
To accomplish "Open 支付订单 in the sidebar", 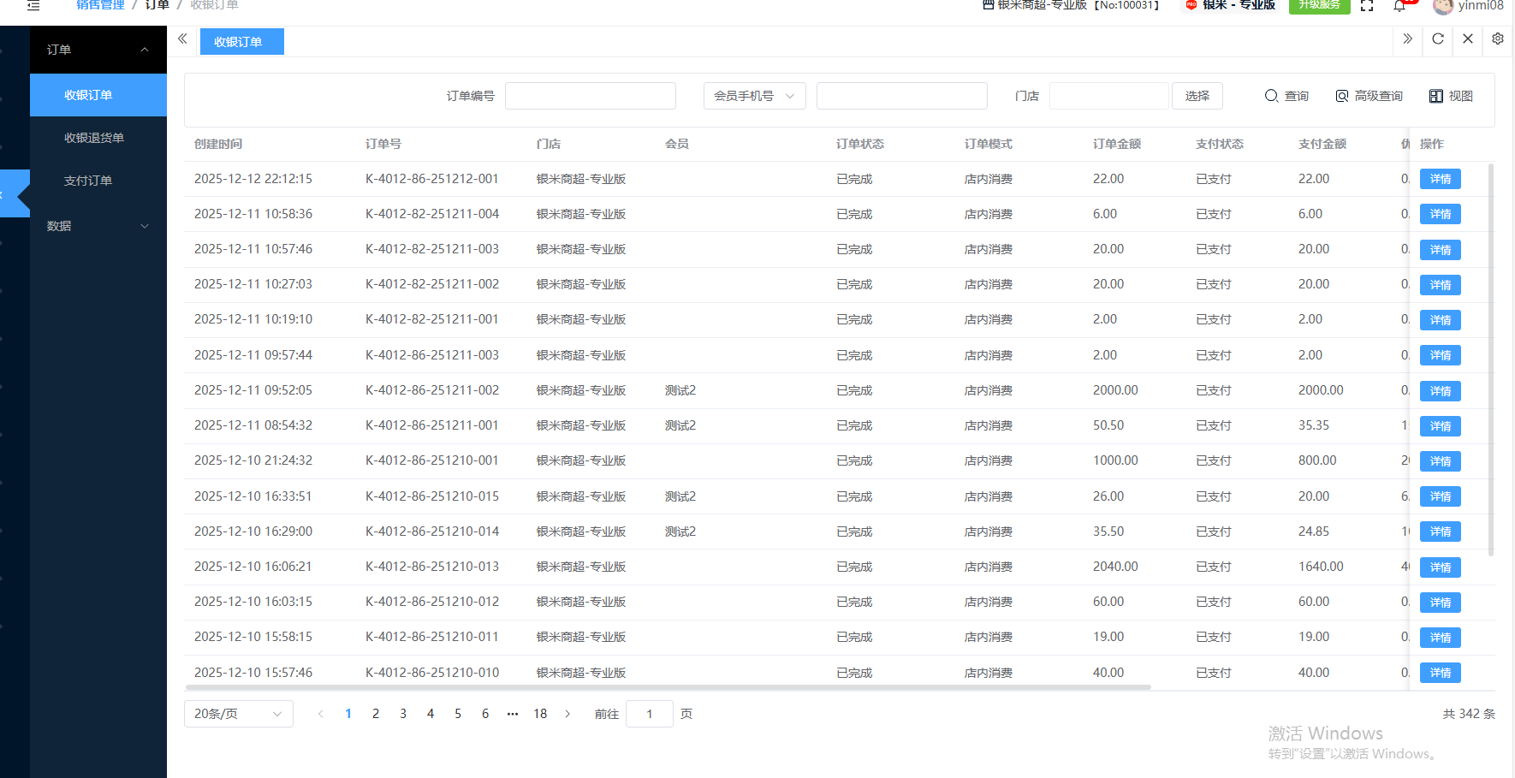I will pyautogui.click(x=88, y=181).
